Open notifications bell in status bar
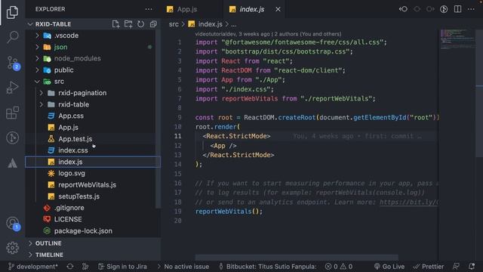 pyautogui.click(x=472, y=267)
